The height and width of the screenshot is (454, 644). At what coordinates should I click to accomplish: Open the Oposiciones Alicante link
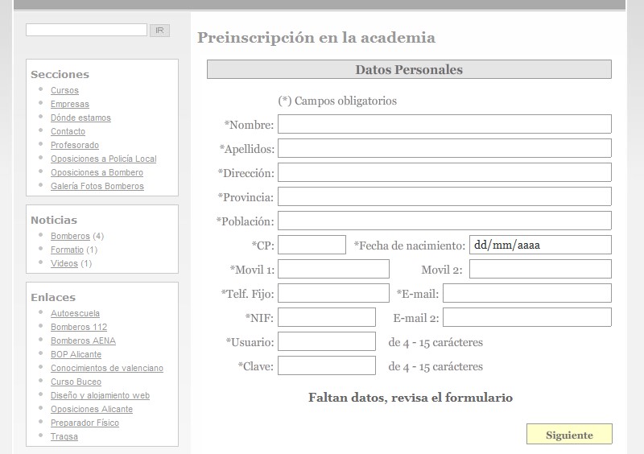[92, 409]
